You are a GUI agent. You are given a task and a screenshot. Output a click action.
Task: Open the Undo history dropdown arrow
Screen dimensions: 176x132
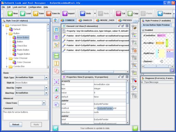[95, 13]
